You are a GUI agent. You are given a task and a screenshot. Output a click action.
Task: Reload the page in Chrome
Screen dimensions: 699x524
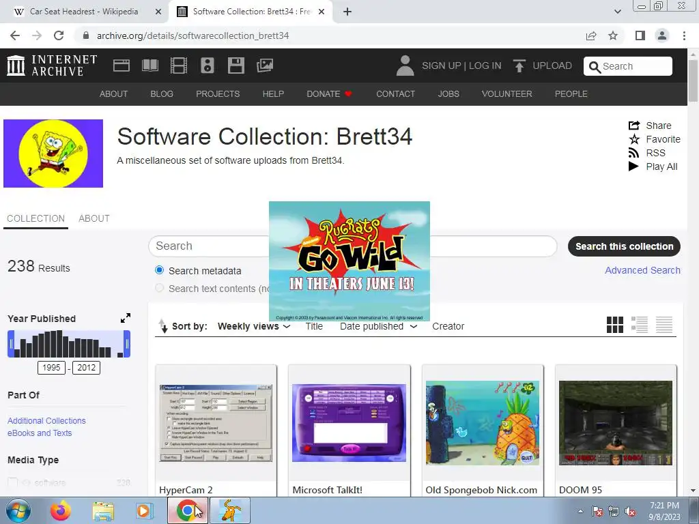tap(59, 35)
